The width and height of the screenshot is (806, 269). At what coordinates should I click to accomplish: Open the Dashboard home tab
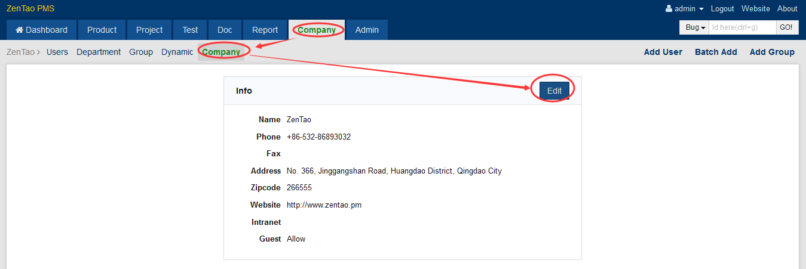[x=41, y=30]
